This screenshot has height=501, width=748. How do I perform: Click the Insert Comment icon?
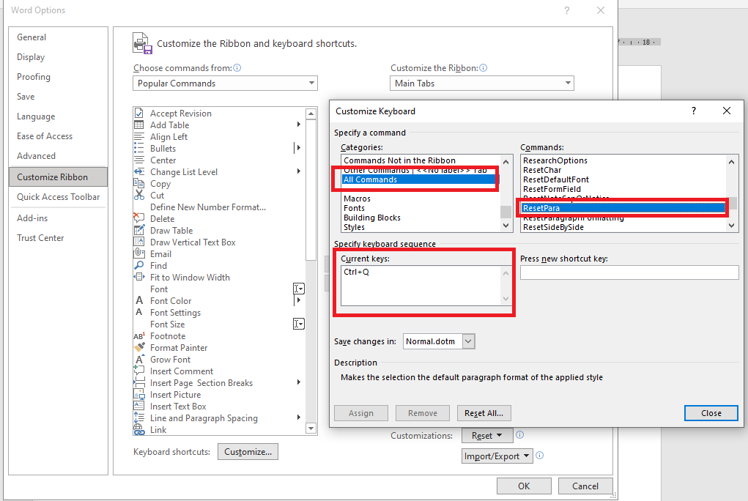click(138, 371)
